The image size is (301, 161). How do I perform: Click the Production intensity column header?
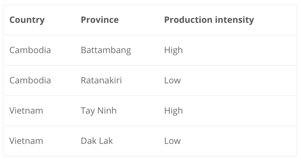coord(209,20)
